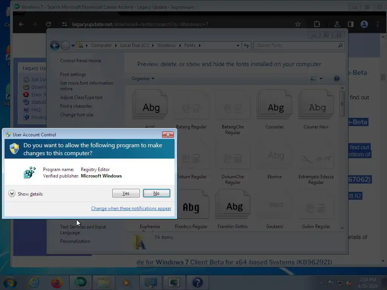Click refresh button beside Fonts address bar
The height and width of the screenshot is (290, 387).
pos(246,45)
